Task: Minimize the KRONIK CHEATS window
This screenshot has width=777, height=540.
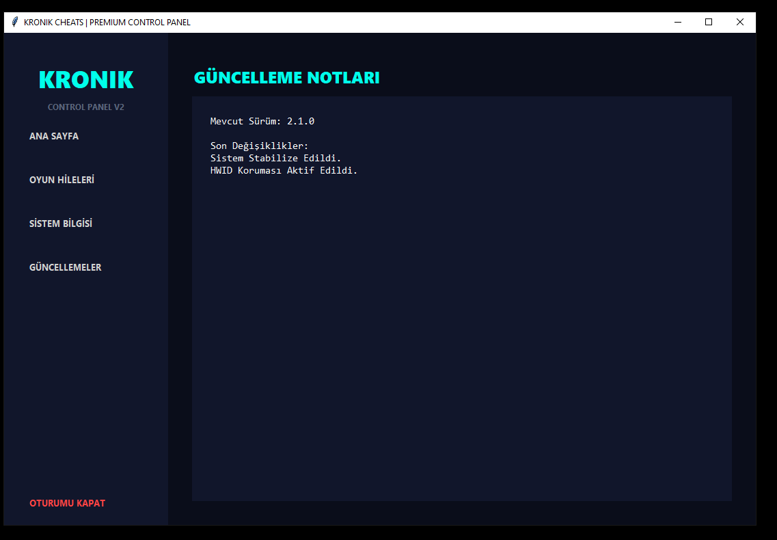Action: pos(678,23)
